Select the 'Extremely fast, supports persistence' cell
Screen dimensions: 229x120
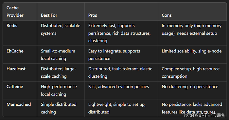(119, 33)
